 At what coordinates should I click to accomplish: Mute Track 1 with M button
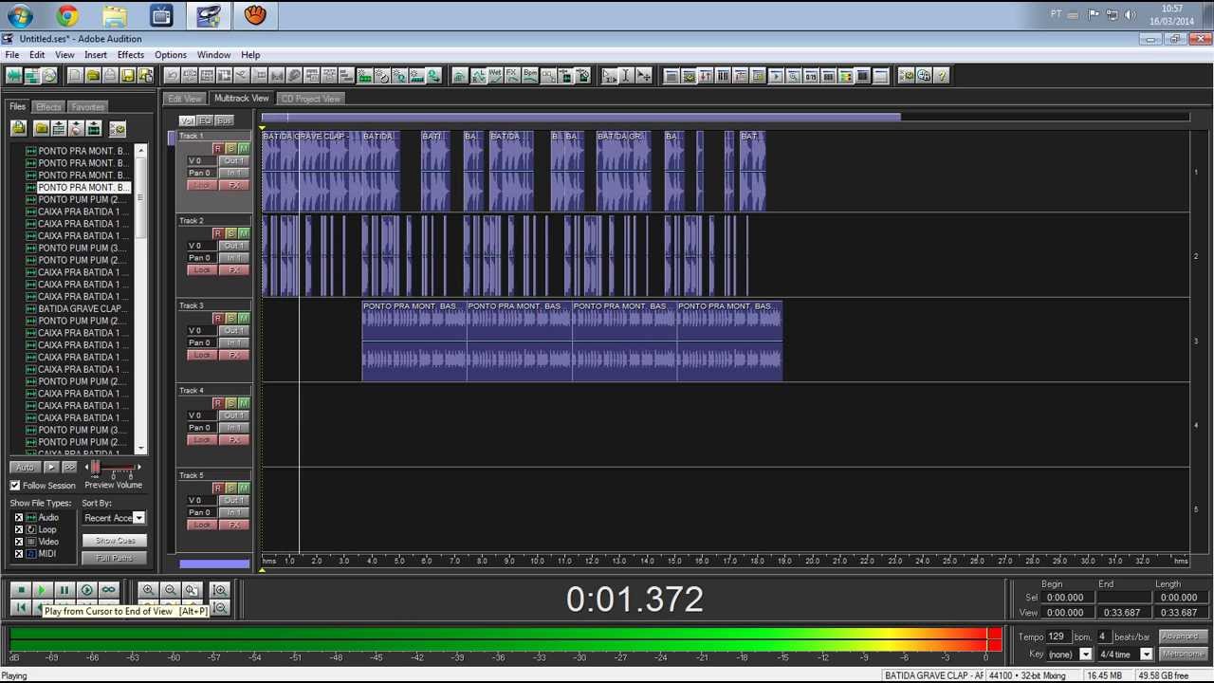(x=244, y=149)
